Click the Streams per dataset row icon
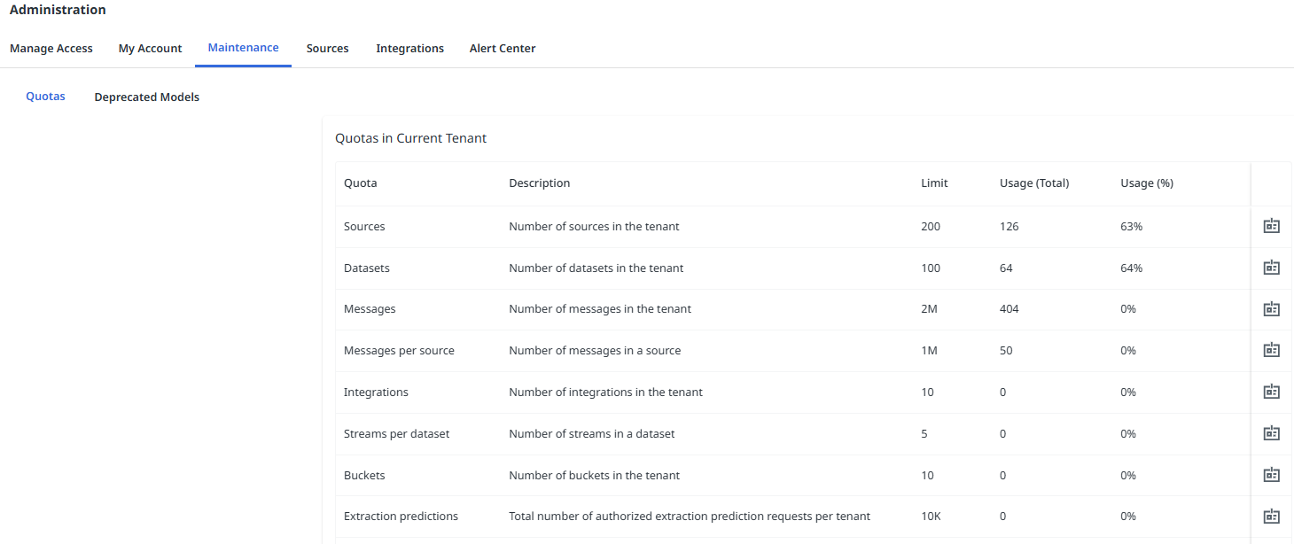 click(x=1271, y=433)
